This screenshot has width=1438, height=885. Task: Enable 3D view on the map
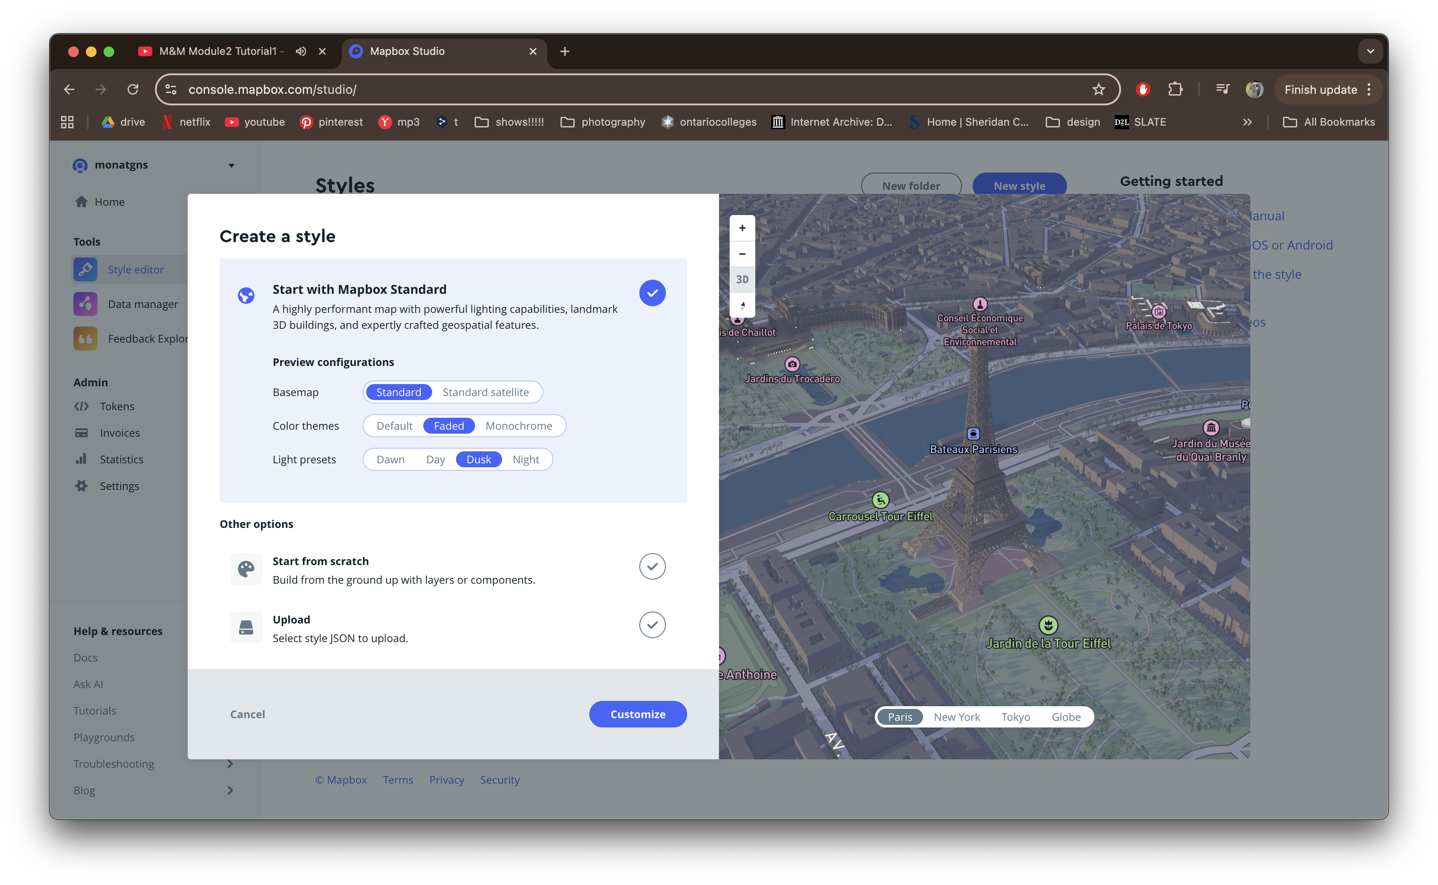click(x=742, y=279)
